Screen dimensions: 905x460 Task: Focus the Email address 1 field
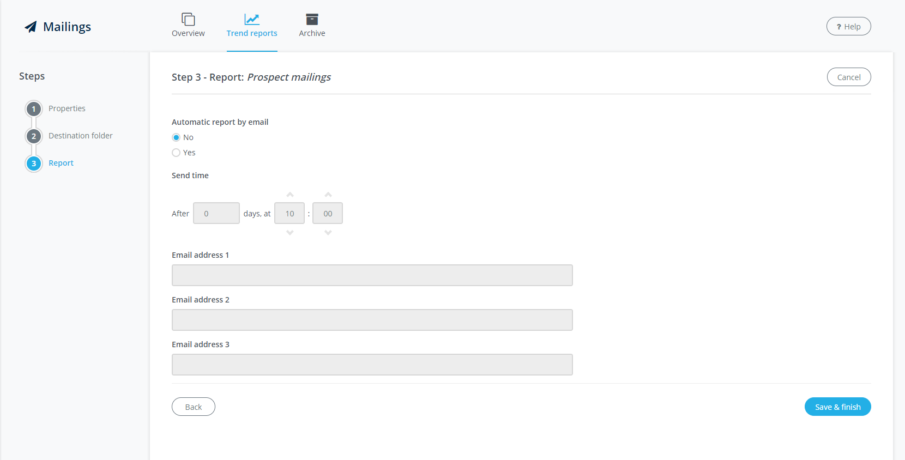[x=372, y=275]
